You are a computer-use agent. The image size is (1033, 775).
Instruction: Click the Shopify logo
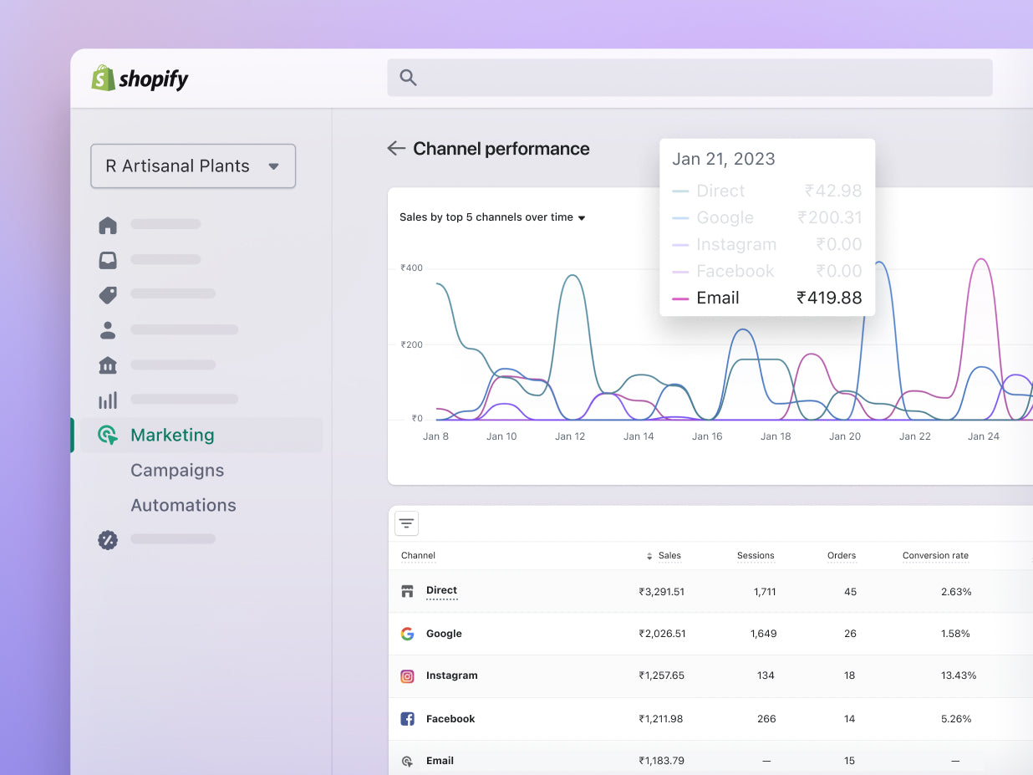pyautogui.click(x=140, y=79)
